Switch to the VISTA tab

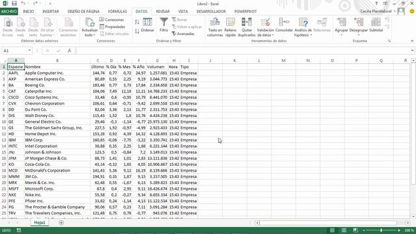(x=183, y=12)
